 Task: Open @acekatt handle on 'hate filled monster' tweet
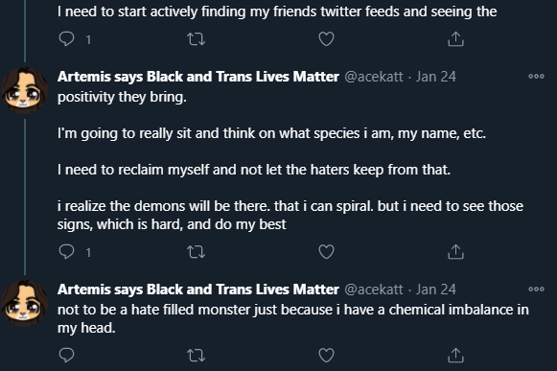[374, 290]
